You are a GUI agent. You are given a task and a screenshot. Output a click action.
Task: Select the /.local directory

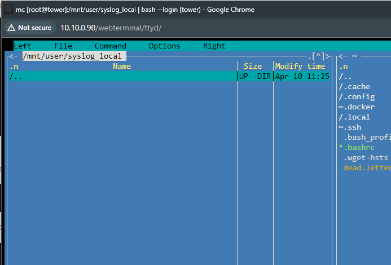tap(354, 117)
